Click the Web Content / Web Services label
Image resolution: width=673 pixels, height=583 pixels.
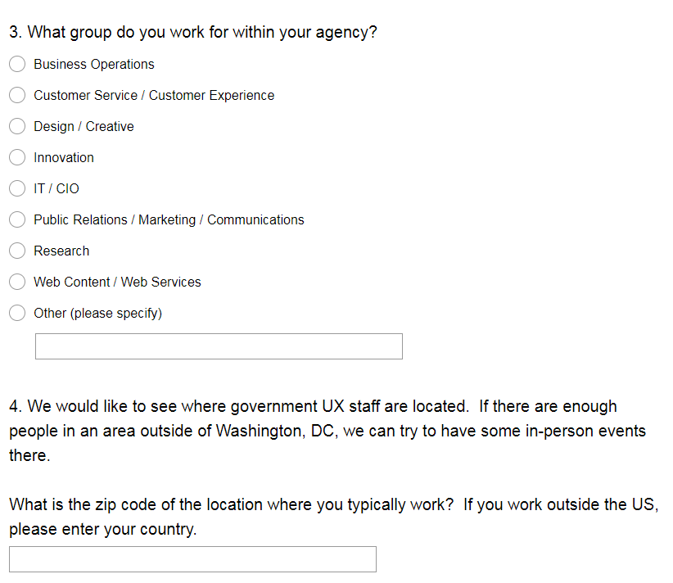pyautogui.click(x=117, y=282)
